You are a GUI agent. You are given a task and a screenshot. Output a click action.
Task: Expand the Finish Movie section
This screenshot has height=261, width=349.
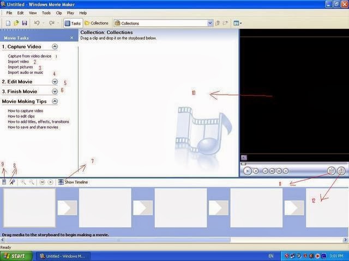(x=55, y=91)
